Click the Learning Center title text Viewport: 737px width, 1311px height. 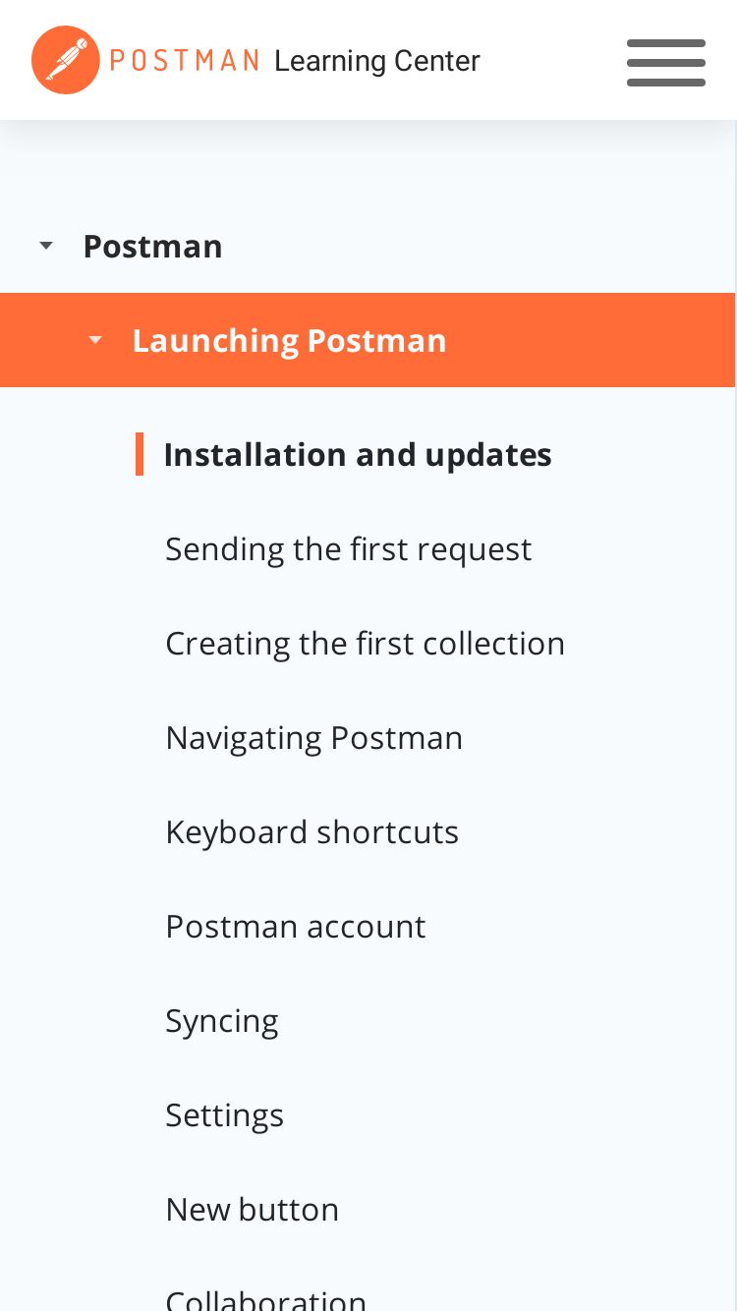click(377, 61)
